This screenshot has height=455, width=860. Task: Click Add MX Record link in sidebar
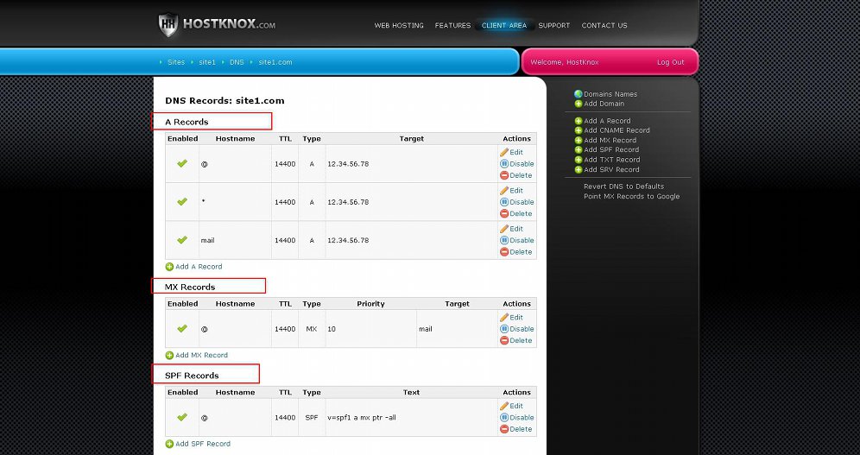click(x=610, y=141)
